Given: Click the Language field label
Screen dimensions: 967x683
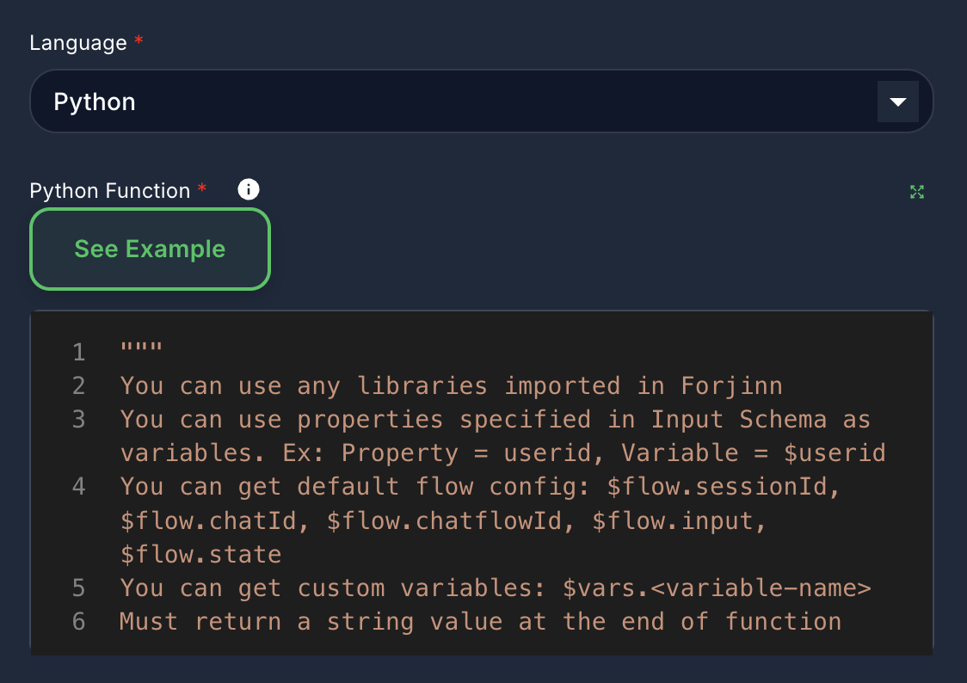Looking at the screenshot, I should point(77,41).
